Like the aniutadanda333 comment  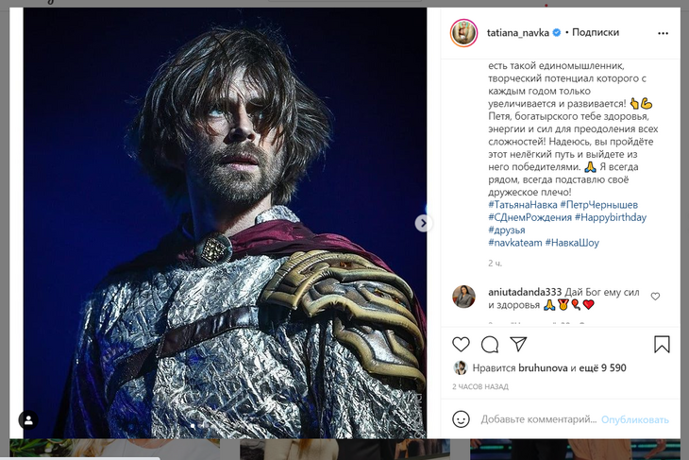tap(656, 297)
